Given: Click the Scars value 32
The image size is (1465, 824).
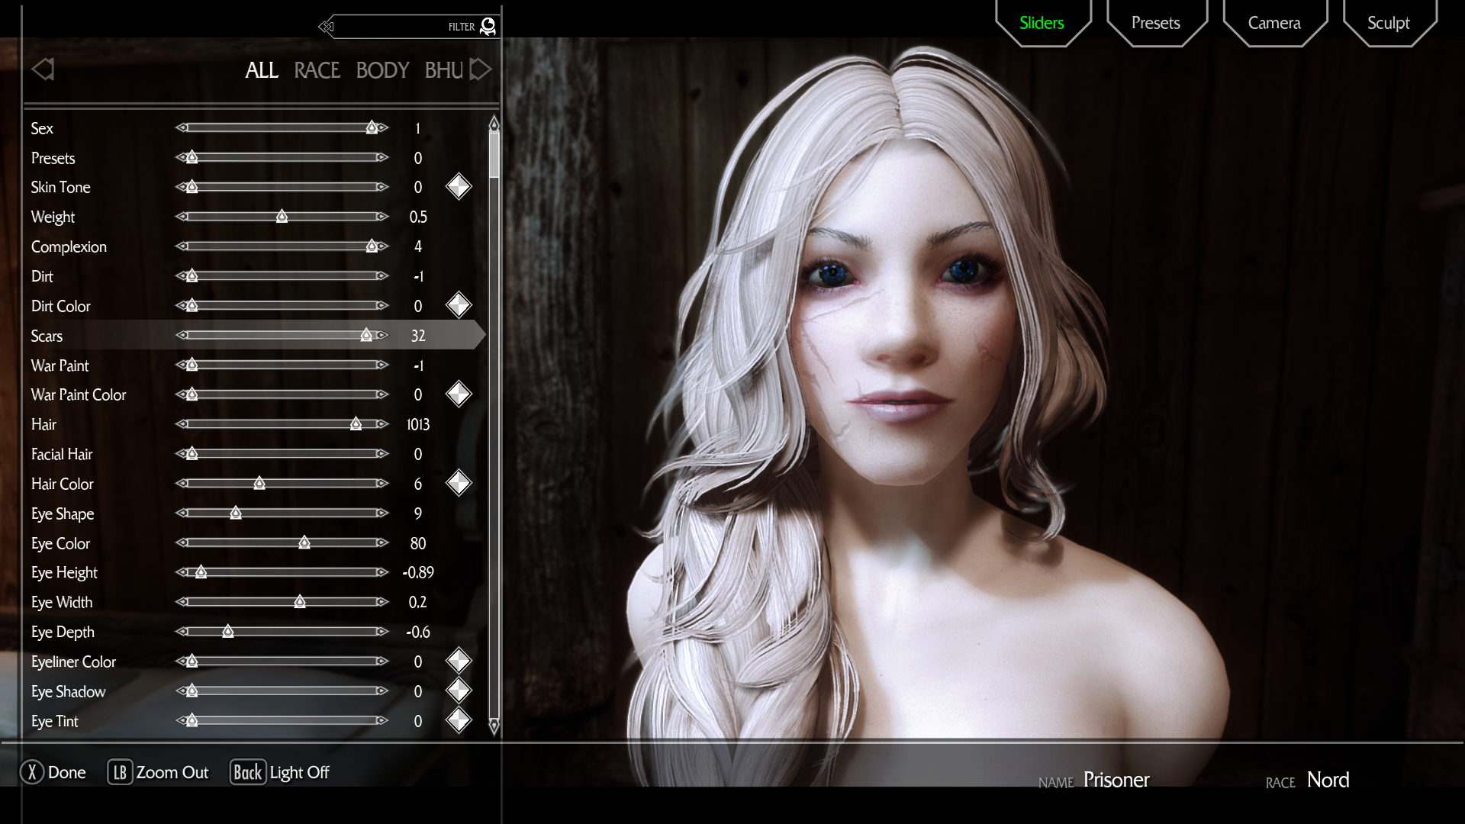Looking at the screenshot, I should pyautogui.click(x=418, y=335).
